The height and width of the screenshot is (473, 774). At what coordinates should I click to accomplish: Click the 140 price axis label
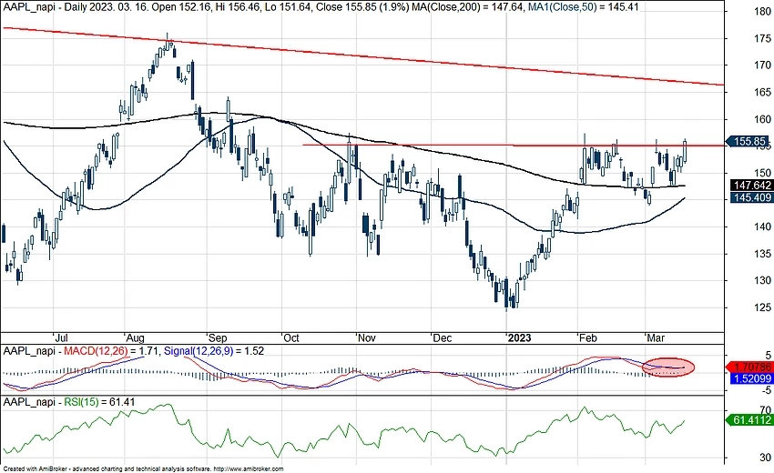pyautogui.click(x=763, y=226)
